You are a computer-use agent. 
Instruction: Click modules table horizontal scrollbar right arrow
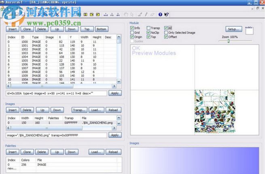114,86
